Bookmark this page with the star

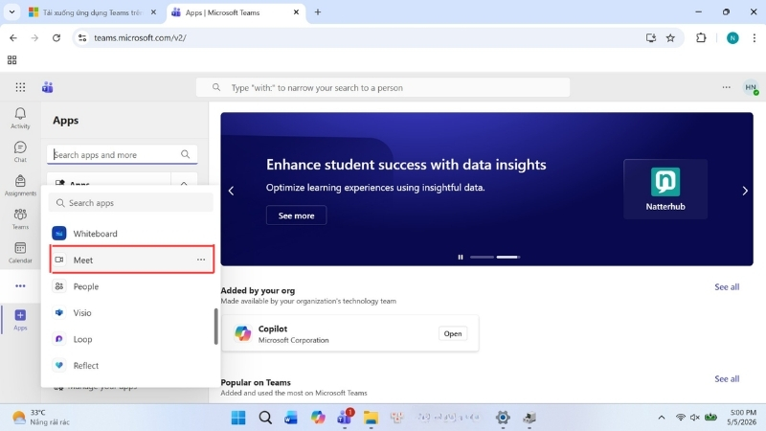click(x=671, y=37)
